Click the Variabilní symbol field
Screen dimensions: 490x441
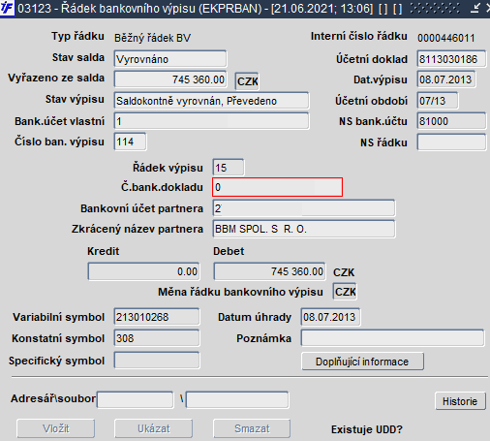tap(157, 317)
